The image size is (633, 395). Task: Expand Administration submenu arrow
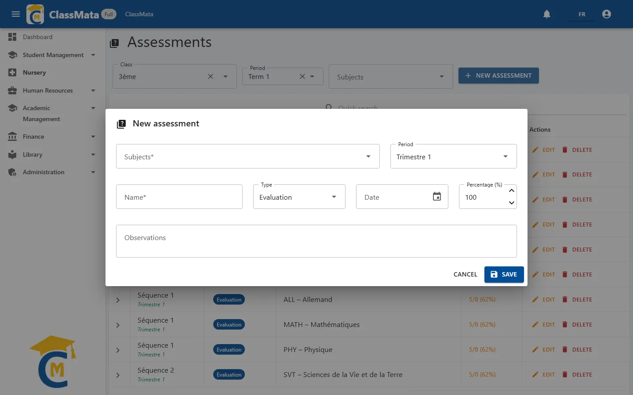[93, 172]
